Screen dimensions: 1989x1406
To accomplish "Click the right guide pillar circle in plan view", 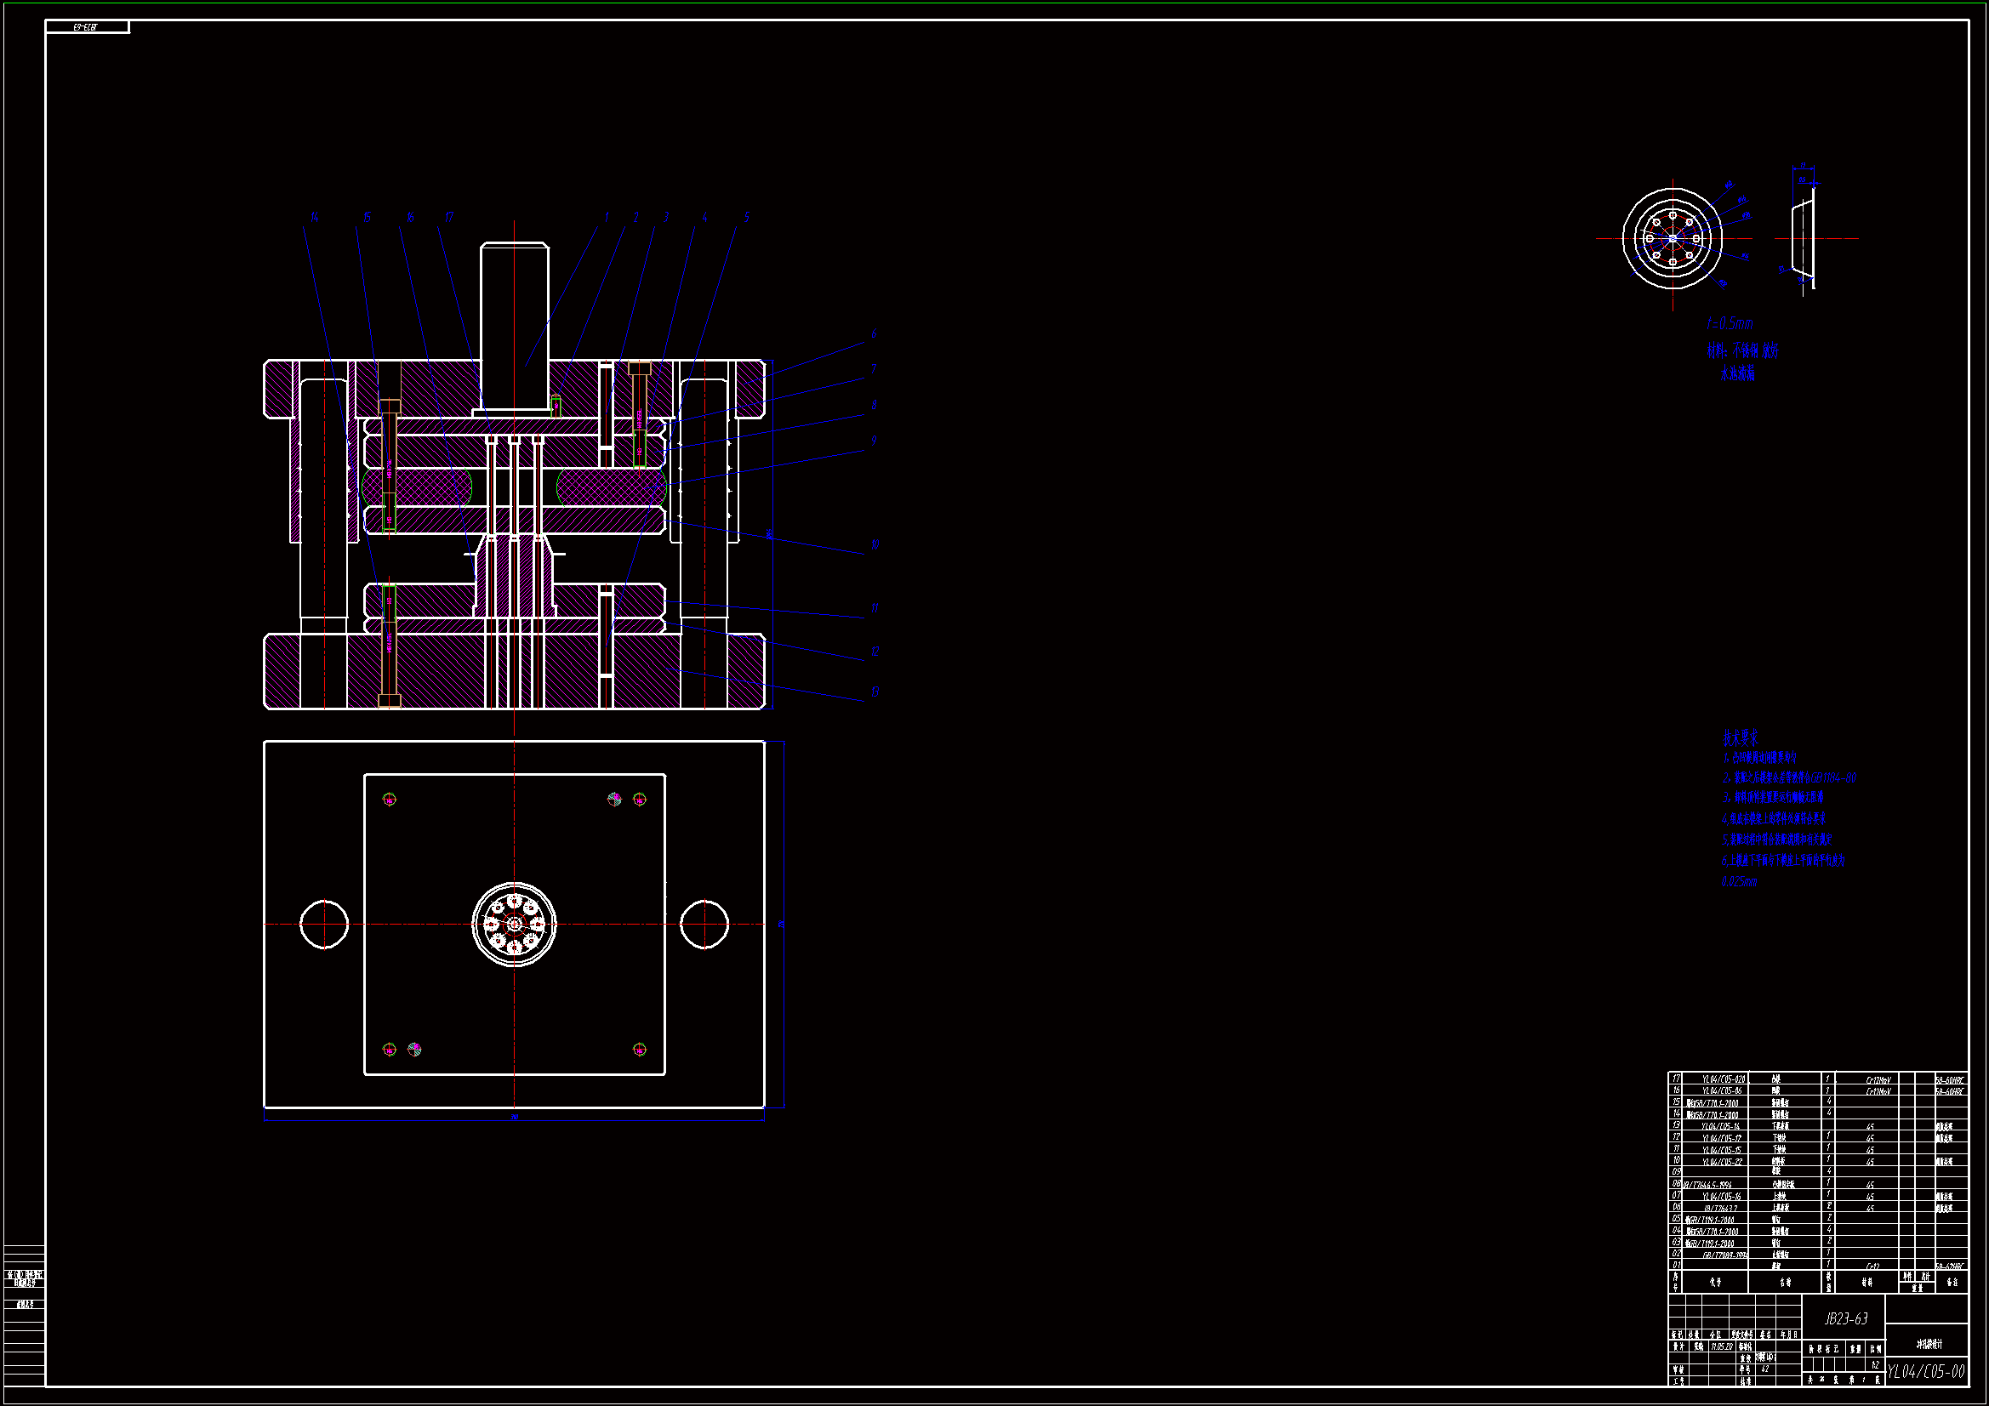I will [704, 924].
